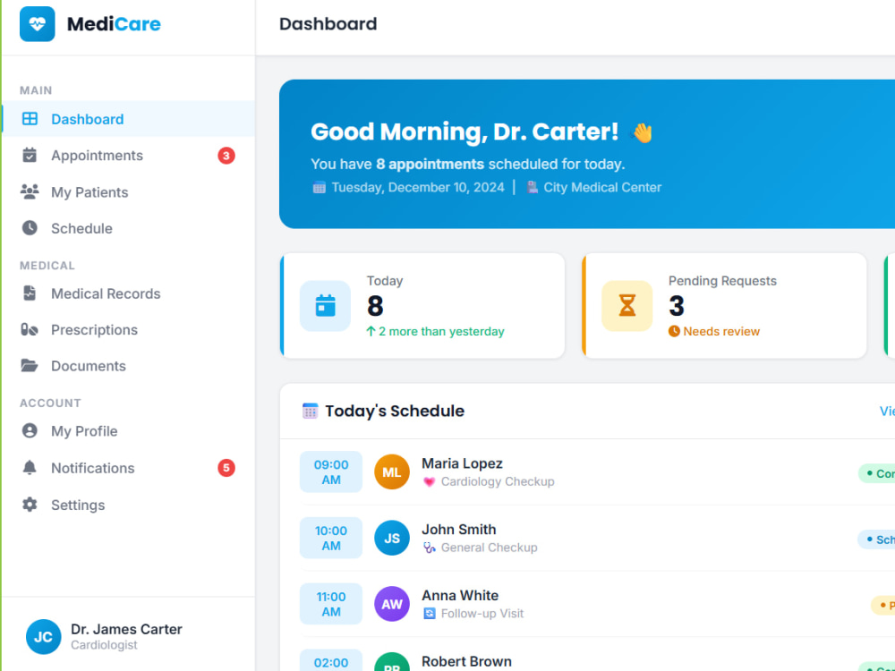The image size is (895, 671).
Task: Click the waving hand emoji in greeting
Action: pos(642,133)
